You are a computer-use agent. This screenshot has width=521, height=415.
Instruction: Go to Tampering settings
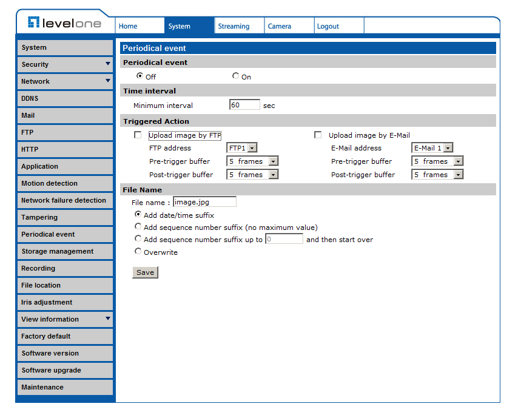point(65,217)
